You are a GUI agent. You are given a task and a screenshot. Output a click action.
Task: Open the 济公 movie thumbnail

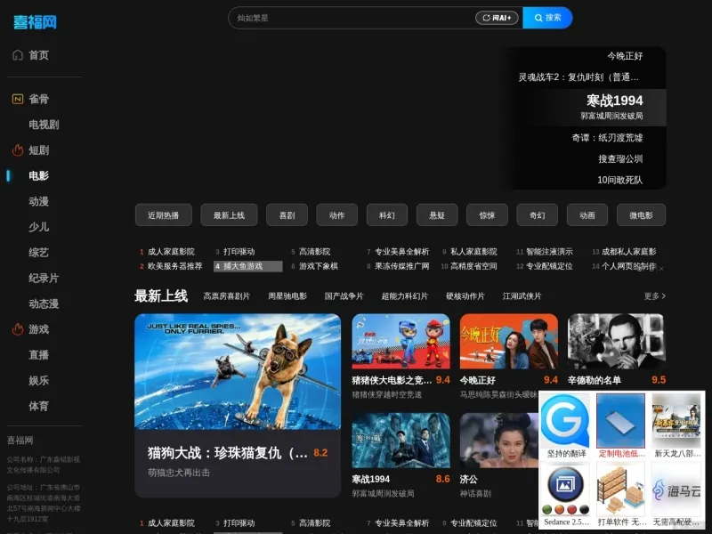click(499, 440)
